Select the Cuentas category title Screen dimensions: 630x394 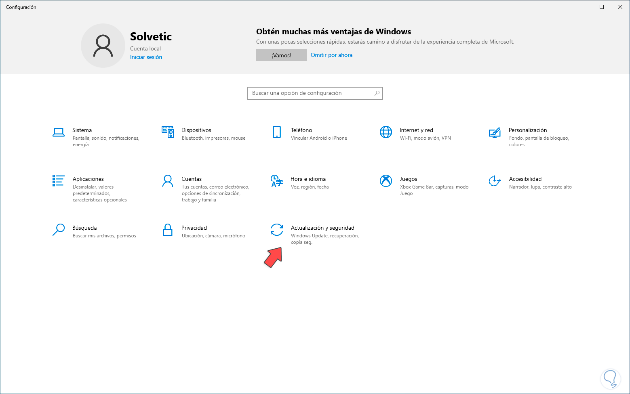point(192,179)
